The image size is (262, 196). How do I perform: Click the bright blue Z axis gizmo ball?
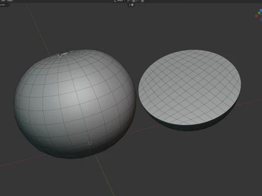pyautogui.click(x=261, y=10)
